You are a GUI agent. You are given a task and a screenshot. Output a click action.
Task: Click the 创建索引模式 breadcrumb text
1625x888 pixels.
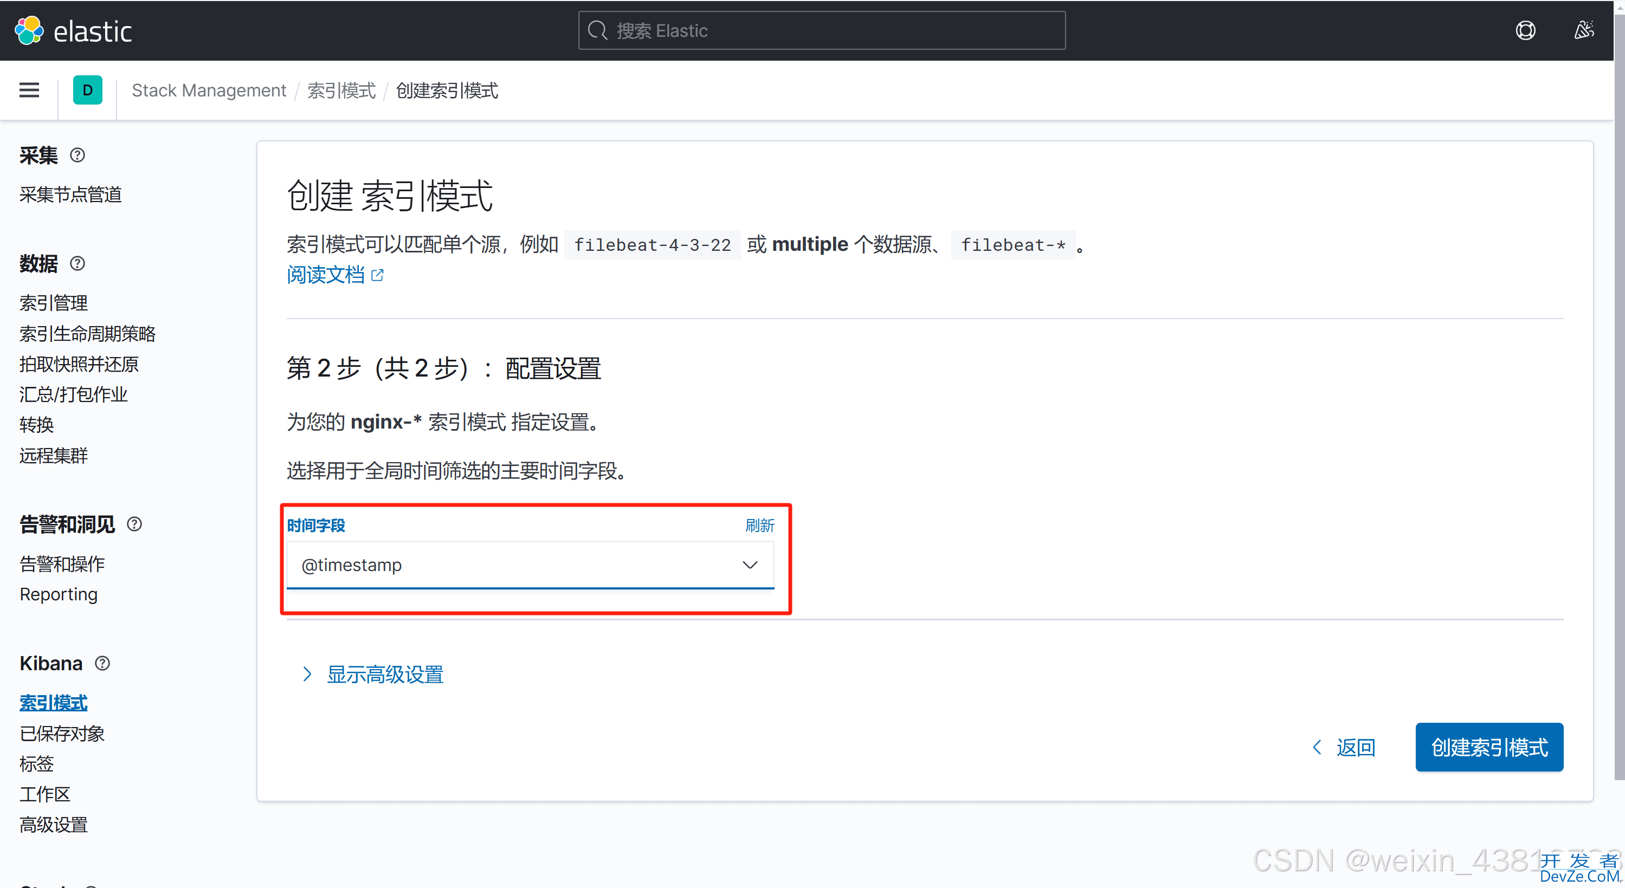pos(447,90)
